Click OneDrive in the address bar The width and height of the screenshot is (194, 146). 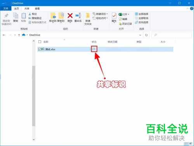coord(35,35)
